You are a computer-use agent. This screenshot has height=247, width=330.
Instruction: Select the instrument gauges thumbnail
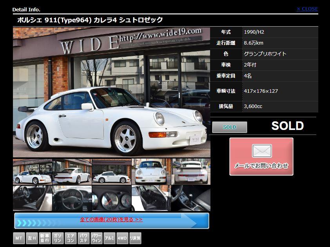click(x=112, y=198)
